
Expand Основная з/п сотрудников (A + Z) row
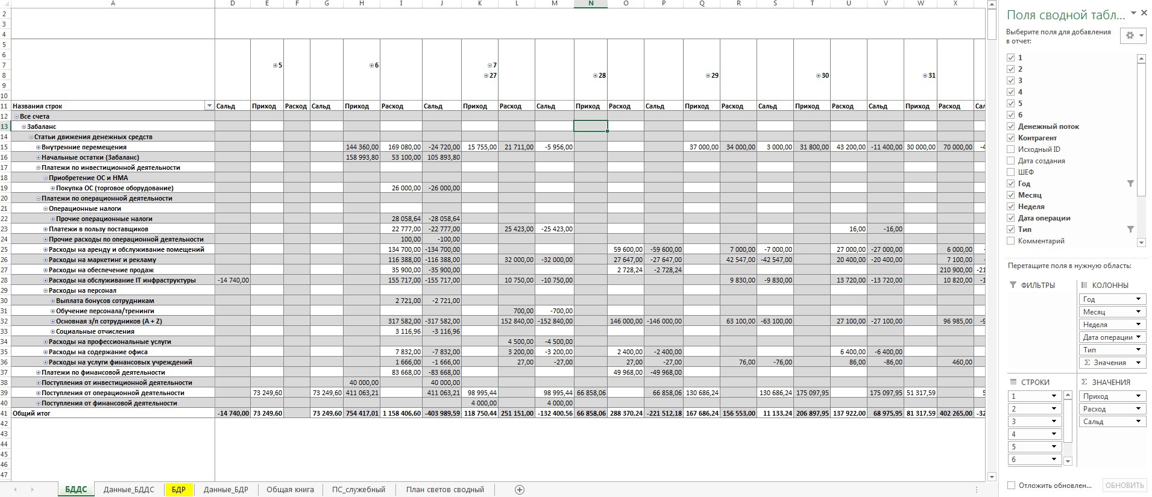[x=53, y=322]
